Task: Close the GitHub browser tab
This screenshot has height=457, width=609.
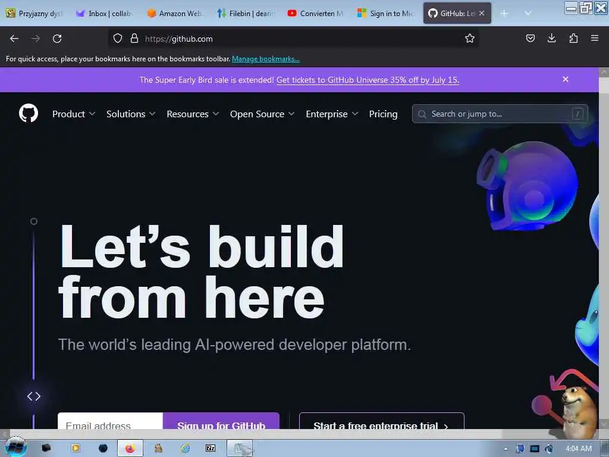Action: pyautogui.click(x=482, y=13)
